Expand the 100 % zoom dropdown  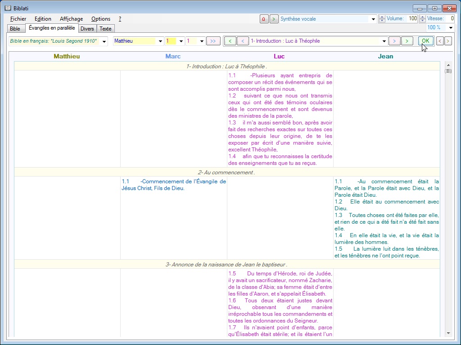[451, 28]
